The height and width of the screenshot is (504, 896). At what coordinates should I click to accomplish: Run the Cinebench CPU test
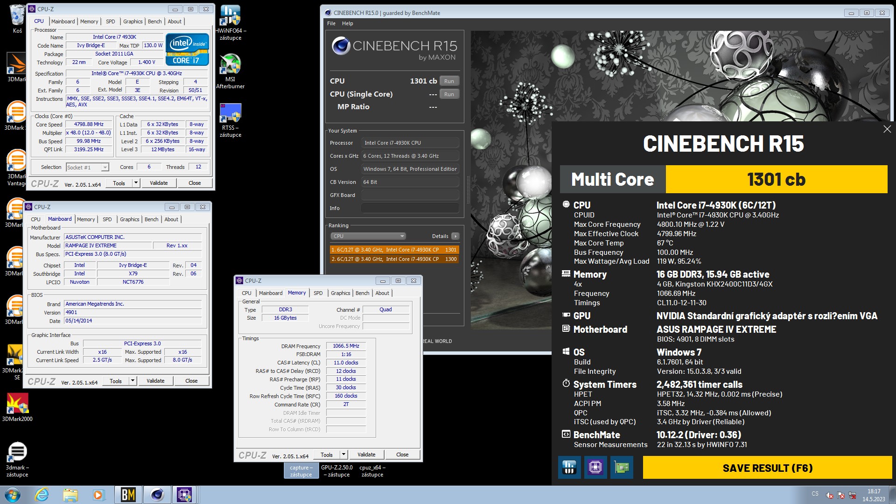click(449, 81)
